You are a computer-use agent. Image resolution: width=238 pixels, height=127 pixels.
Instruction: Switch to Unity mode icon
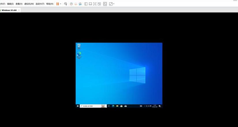point(99,4)
